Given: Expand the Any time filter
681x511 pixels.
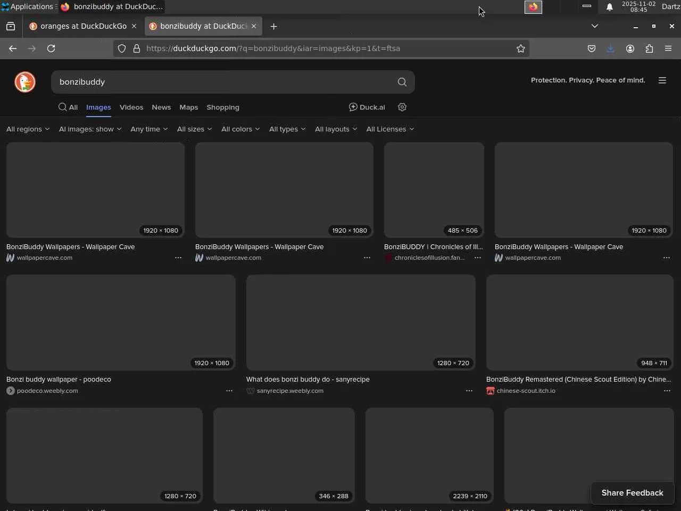Looking at the screenshot, I should (149, 129).
